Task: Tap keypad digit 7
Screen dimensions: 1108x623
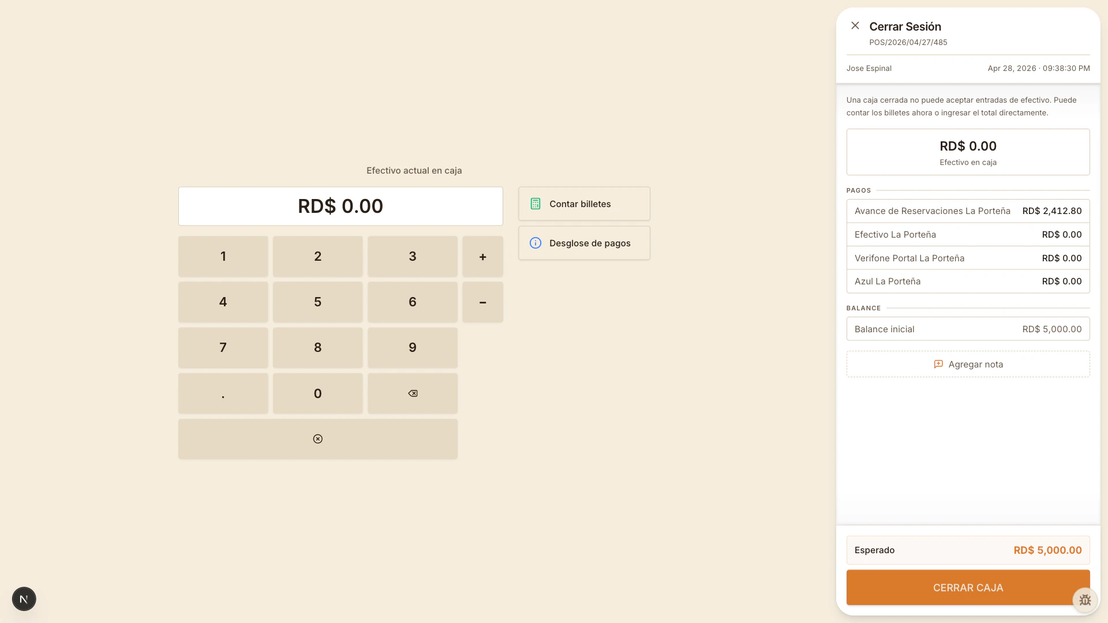Action: tap(223, 348)
